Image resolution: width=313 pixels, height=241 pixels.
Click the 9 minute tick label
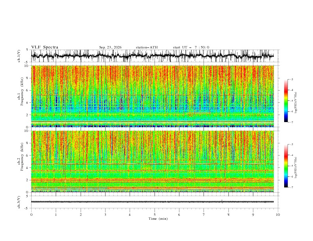click(253, 215)
